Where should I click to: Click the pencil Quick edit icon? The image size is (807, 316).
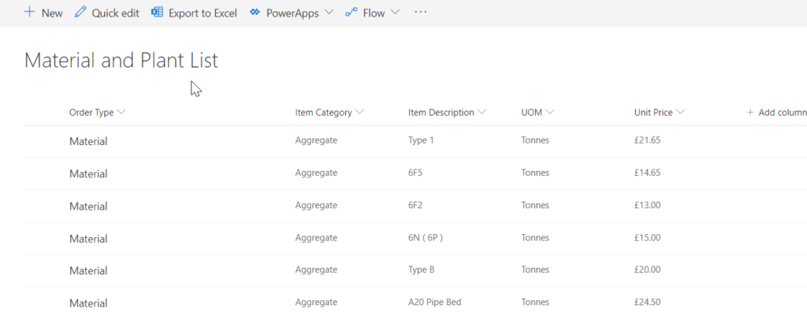[80, 13]
